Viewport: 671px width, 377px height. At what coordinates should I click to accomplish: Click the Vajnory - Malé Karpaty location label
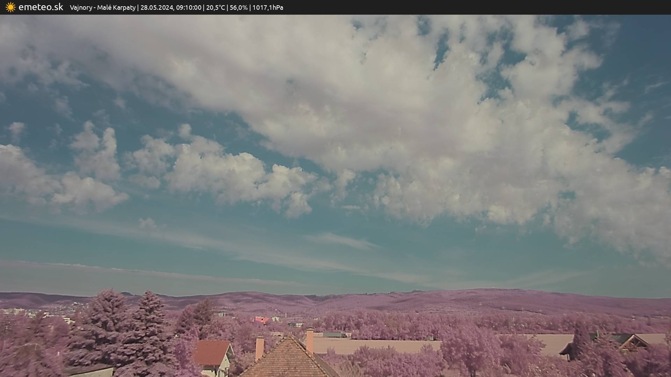pos(102,8)
